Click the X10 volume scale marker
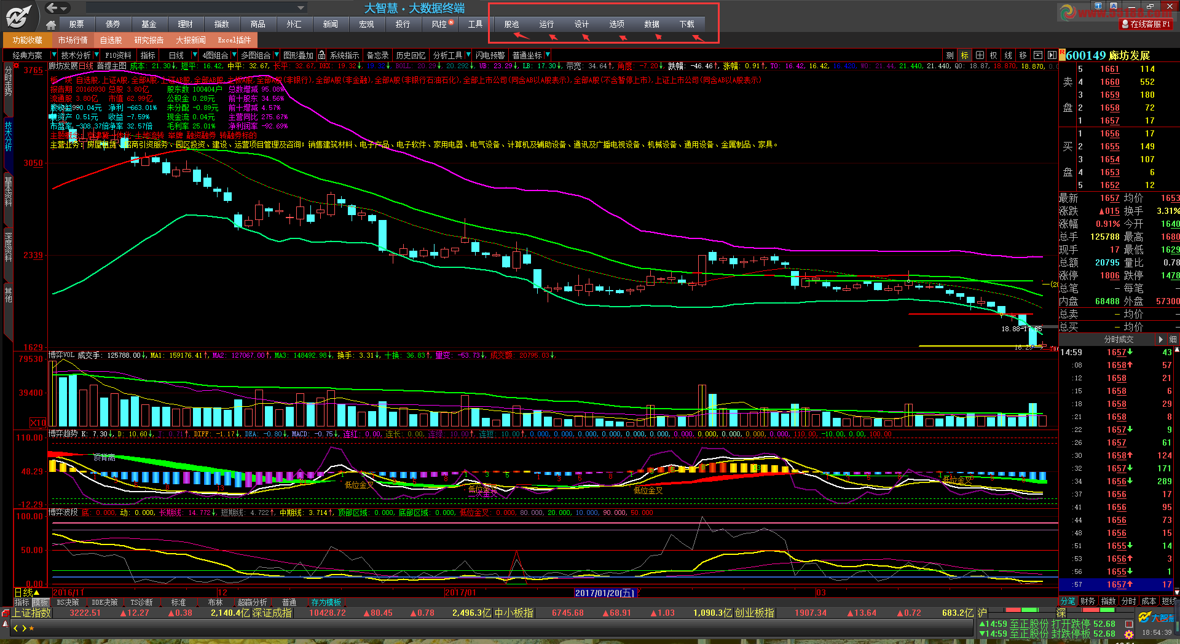The height and width of the screenshot is (644, 1180). 38,423
